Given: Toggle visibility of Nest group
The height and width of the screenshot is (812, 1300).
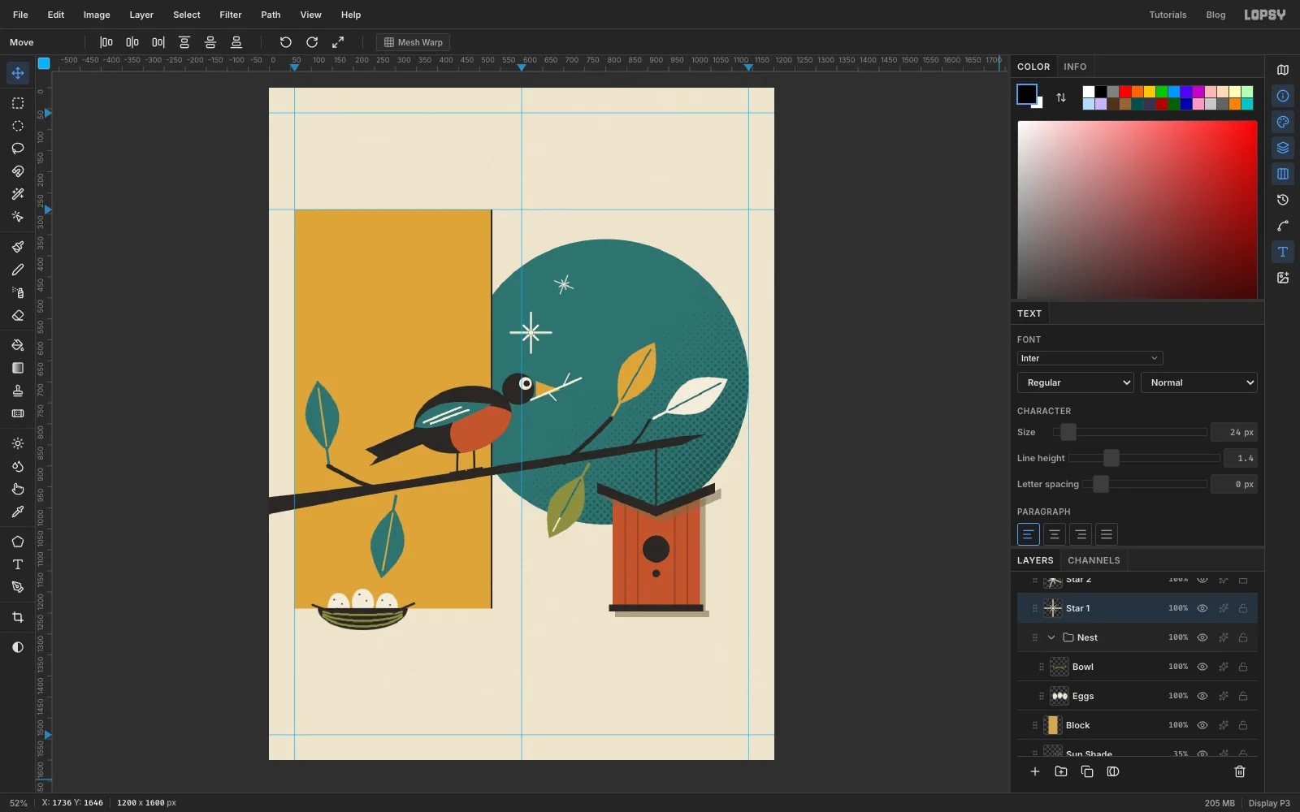Looking at the screenshot, I should pyautogui.click(x=1202, y=637).
